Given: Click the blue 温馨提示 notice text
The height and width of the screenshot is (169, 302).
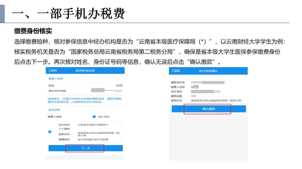Looking at the screenshot, I should pyautogui.click(x=85, y=101).
